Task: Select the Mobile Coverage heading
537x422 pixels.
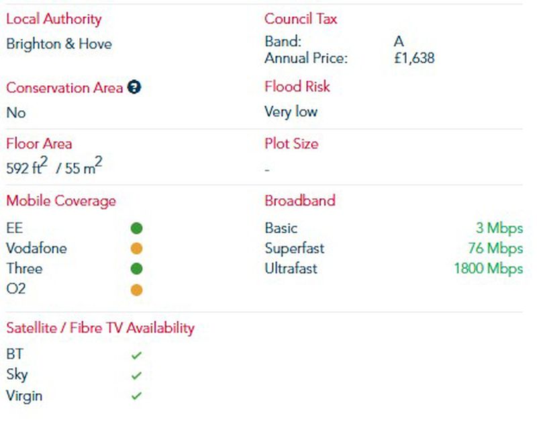Action: tap(61, 201)
